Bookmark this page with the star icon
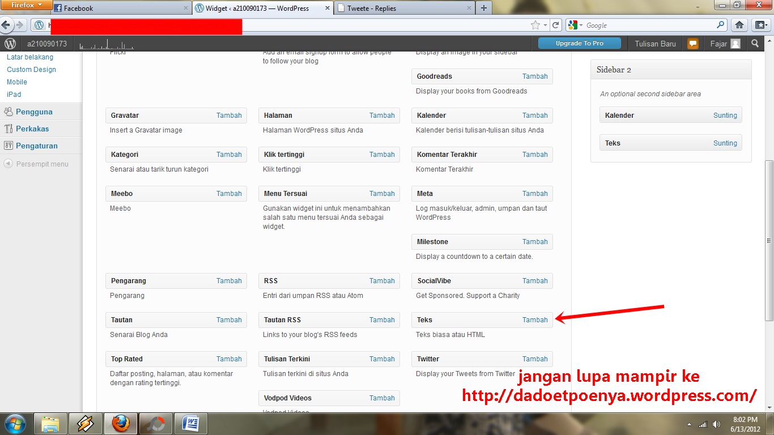 (535, 25)
